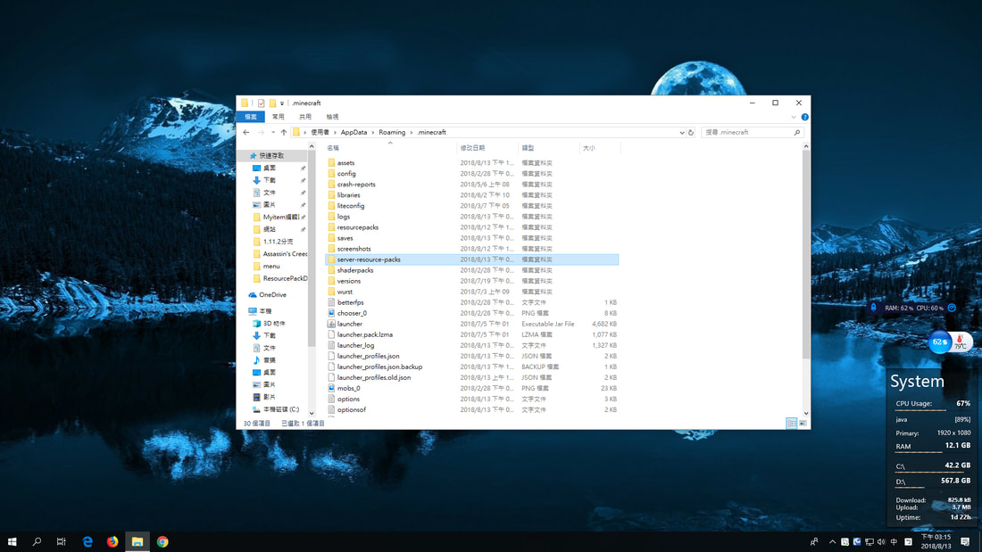Open Microsoft Edge from the taskbar
The width and height of the screenshot is (982, 552).
click(x=87, y=541)
